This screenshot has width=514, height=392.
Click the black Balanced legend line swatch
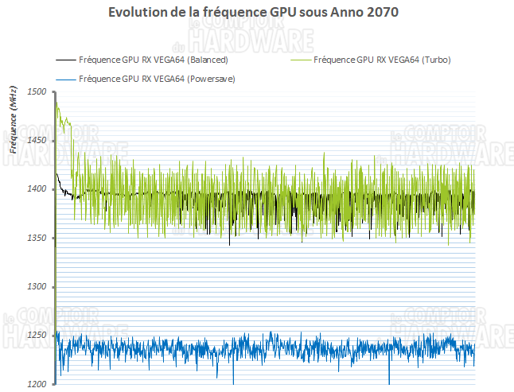65,60
